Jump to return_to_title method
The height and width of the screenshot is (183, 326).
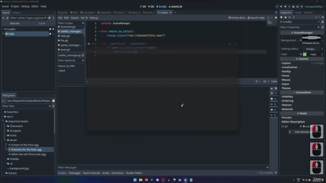point(66,66)
